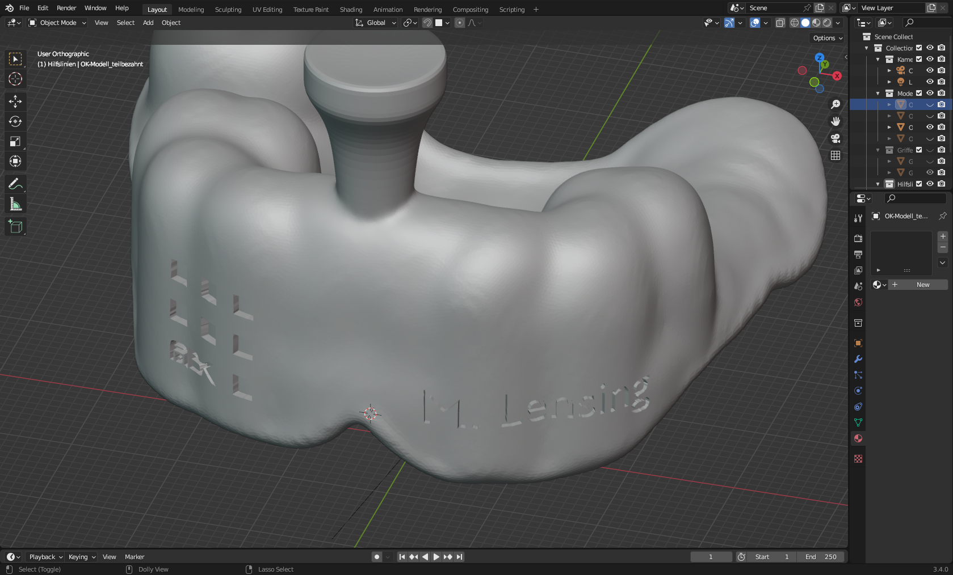Activate the Annotate tool
The height and width of the screenshot is (575, 953).
click(x=15, y=184)
